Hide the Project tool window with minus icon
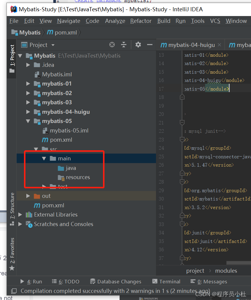 point(150,45)
